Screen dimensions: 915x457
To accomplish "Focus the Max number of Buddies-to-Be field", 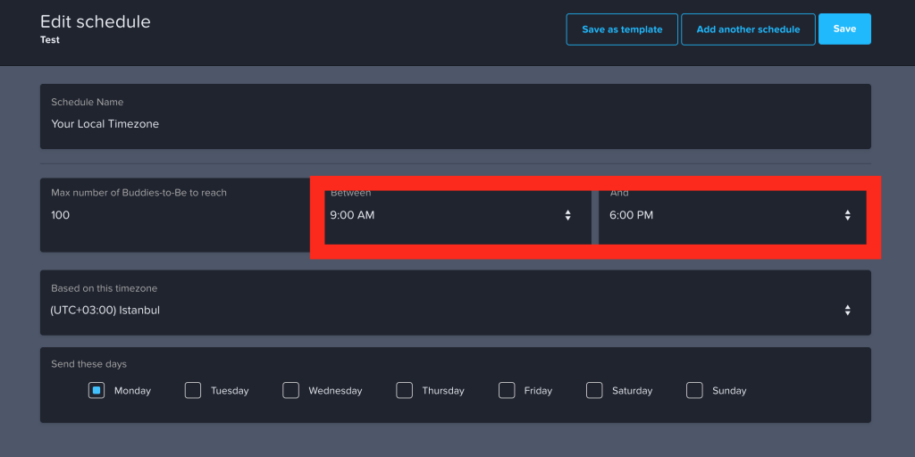I will coord(174,215).
